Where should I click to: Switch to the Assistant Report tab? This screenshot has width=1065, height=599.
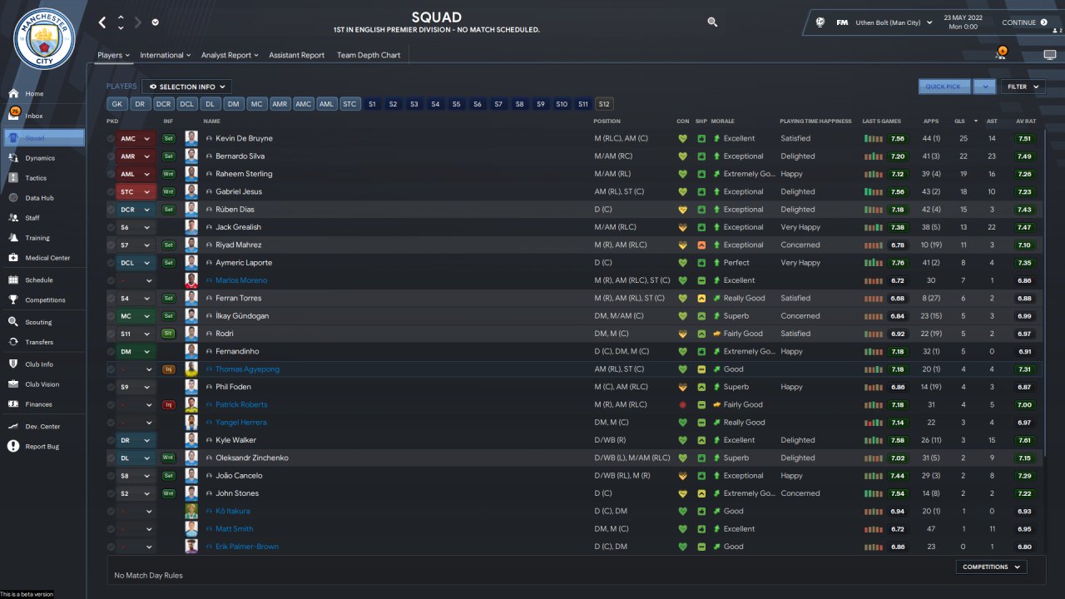click(x=297, y=56)
